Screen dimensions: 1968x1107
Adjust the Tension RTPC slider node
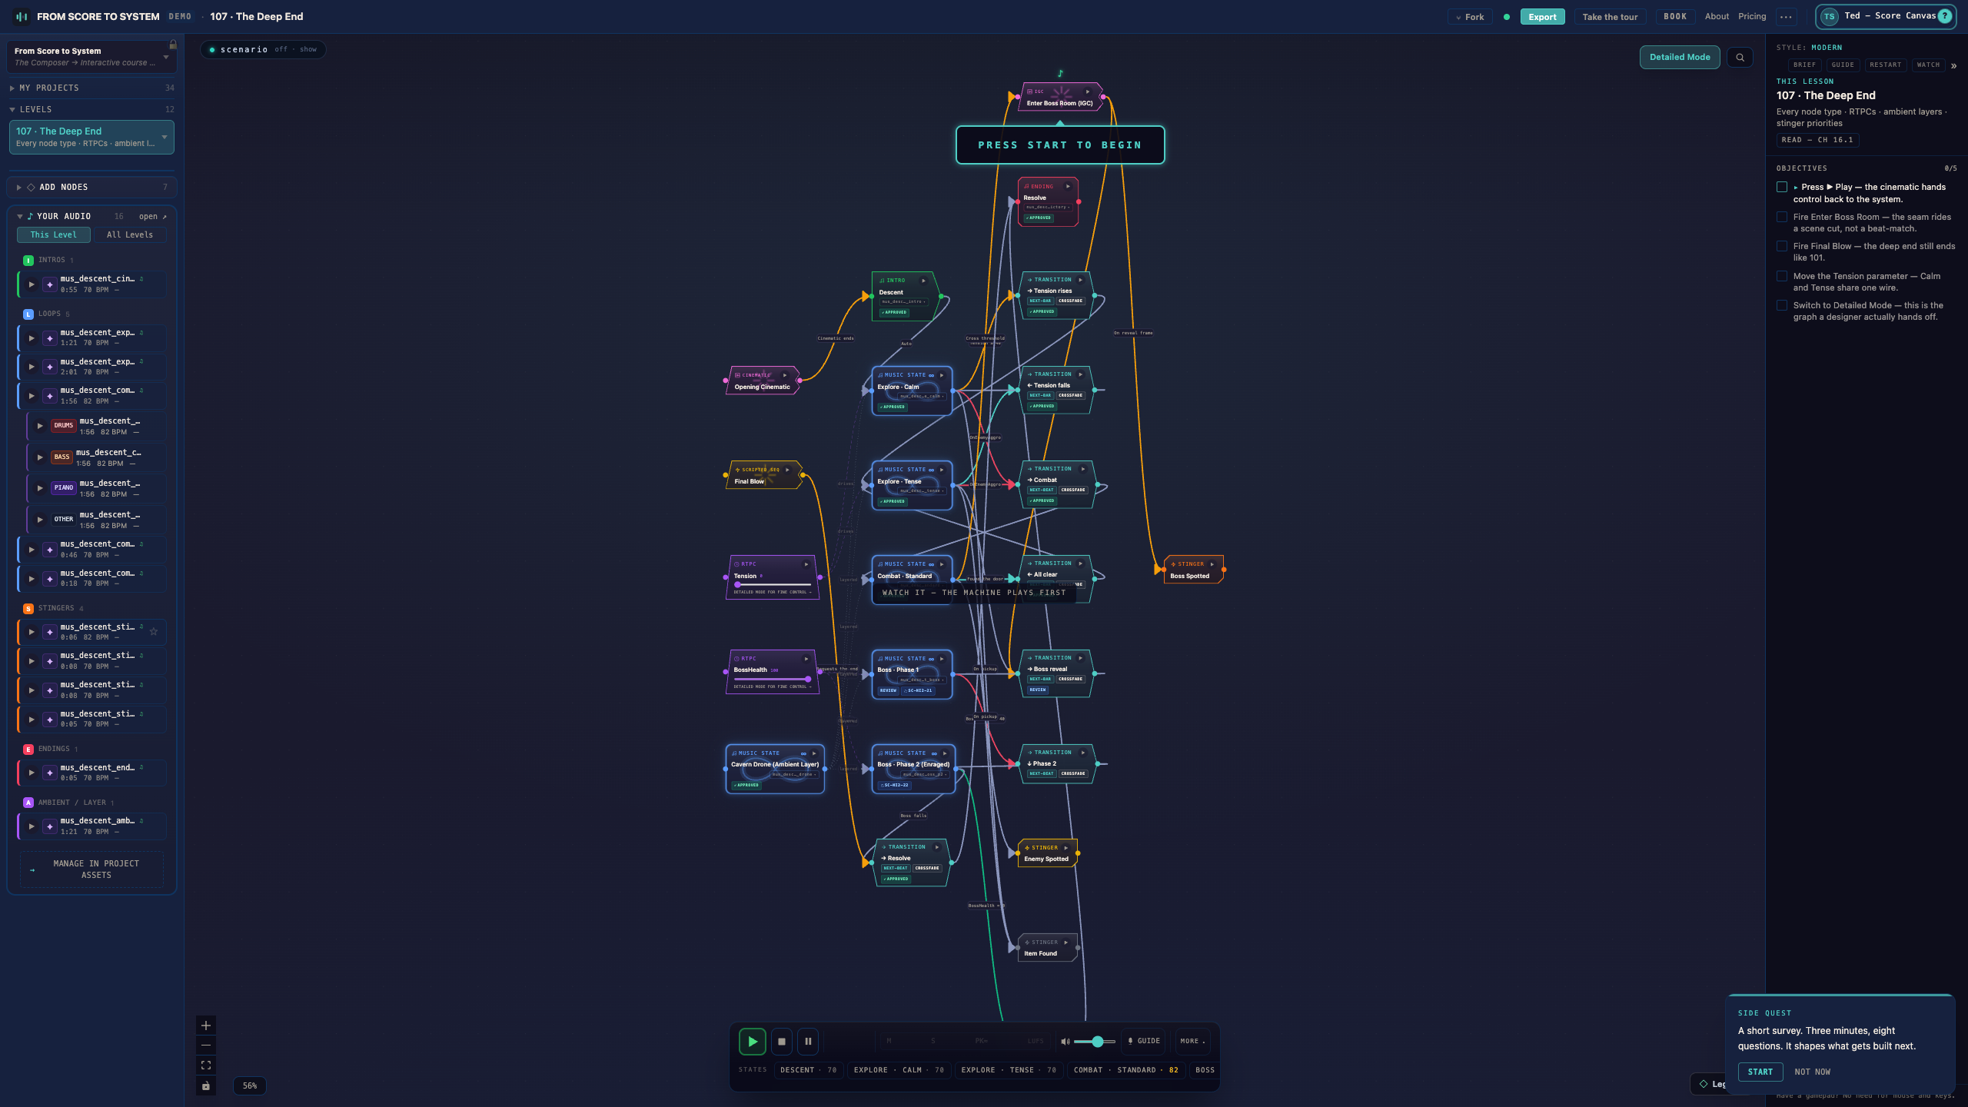point(772,585)
